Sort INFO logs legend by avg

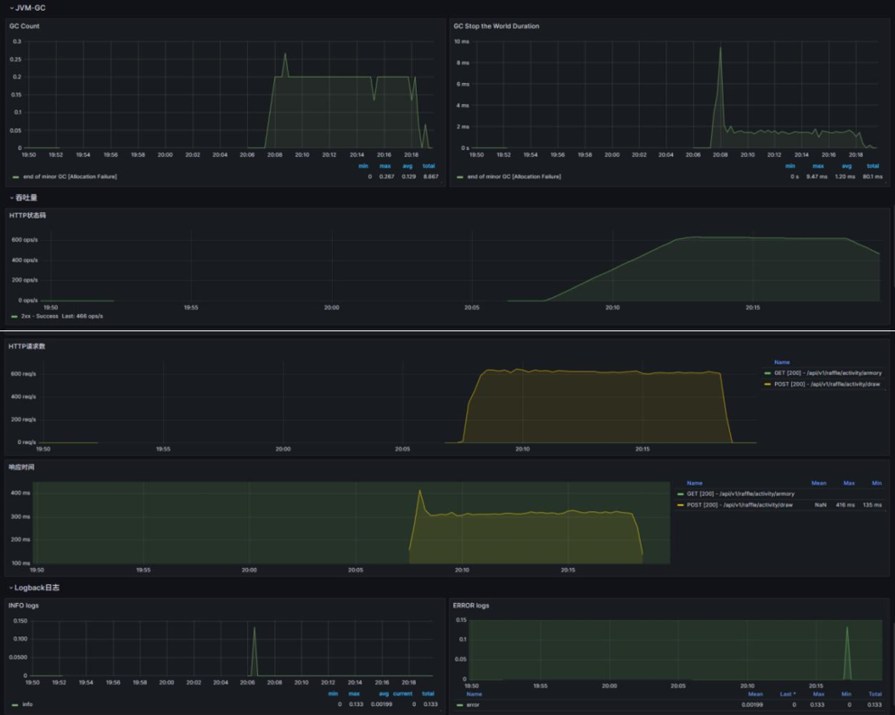coord(383,694)
